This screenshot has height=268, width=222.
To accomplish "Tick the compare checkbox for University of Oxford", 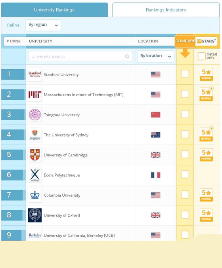I will coord(185,215).
